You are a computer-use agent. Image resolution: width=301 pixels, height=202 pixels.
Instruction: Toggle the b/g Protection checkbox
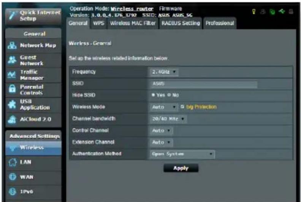pos(182,107)
